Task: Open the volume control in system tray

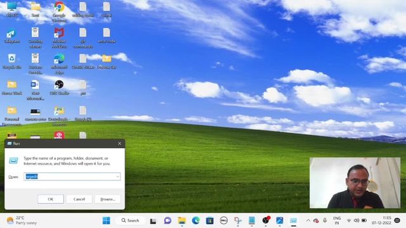Action: point(357,220)
